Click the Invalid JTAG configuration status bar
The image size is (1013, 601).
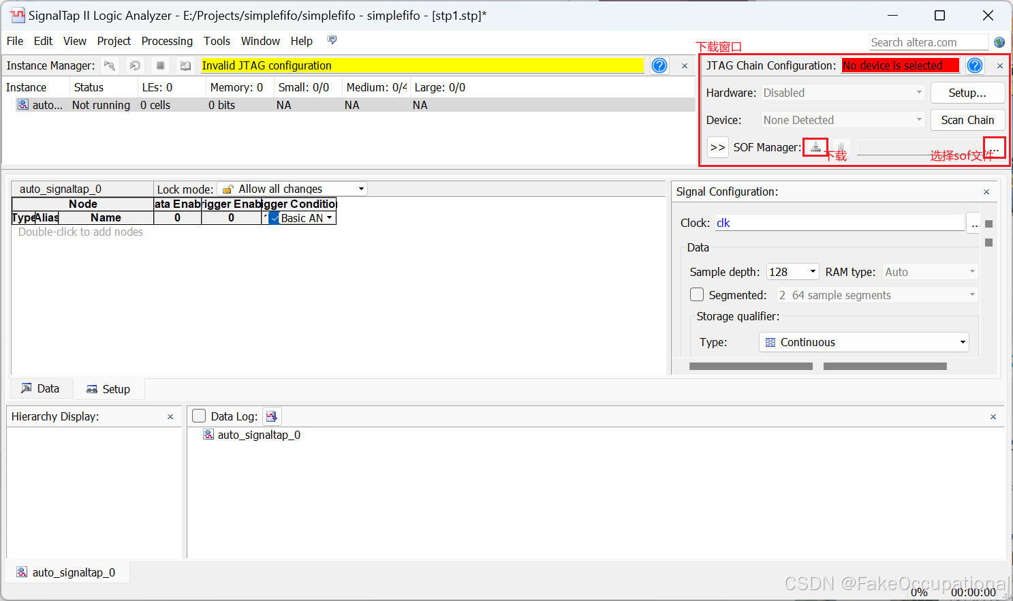[x=422, y=65]
